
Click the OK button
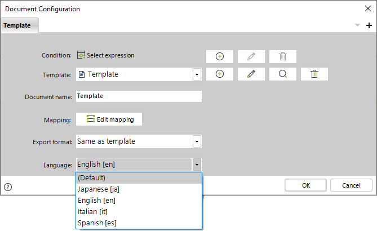click(x=305, y=185)
